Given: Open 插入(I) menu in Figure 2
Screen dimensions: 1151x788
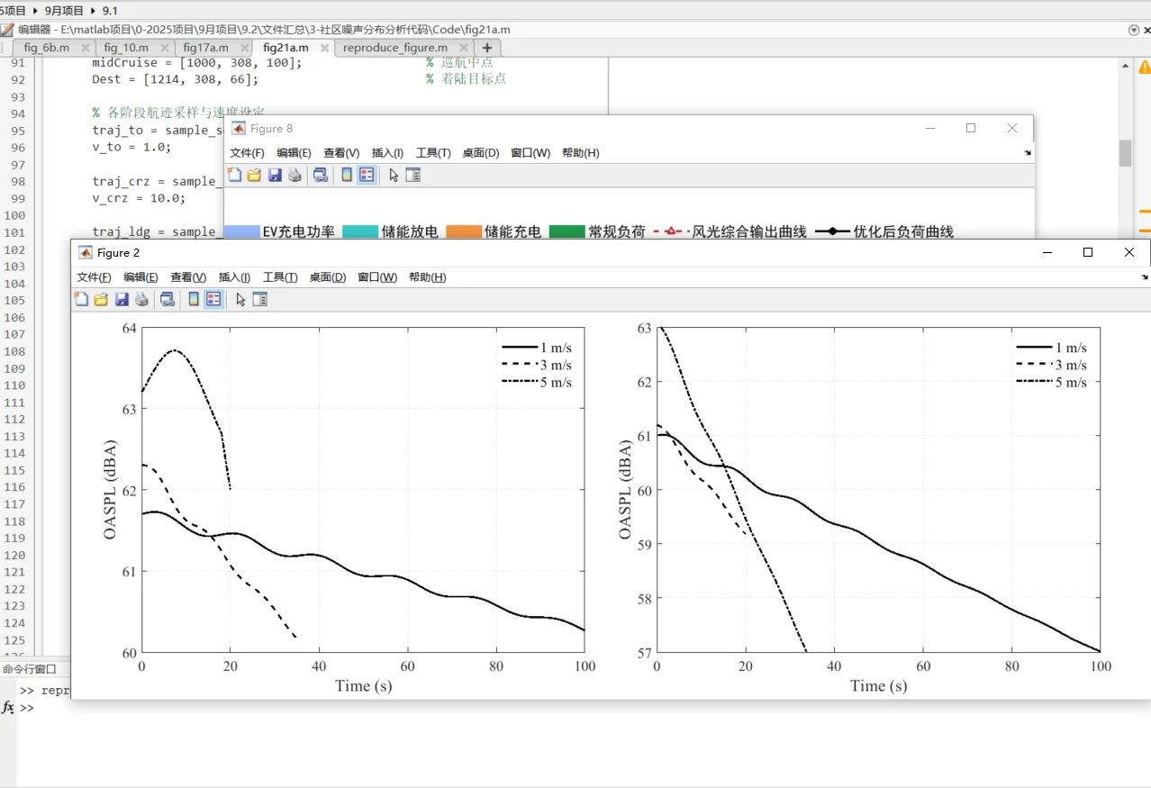Looking at the screenshot, I should [234, 277].
